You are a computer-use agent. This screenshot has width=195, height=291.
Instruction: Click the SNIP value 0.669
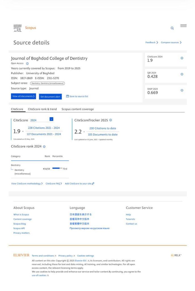[152, 93]
